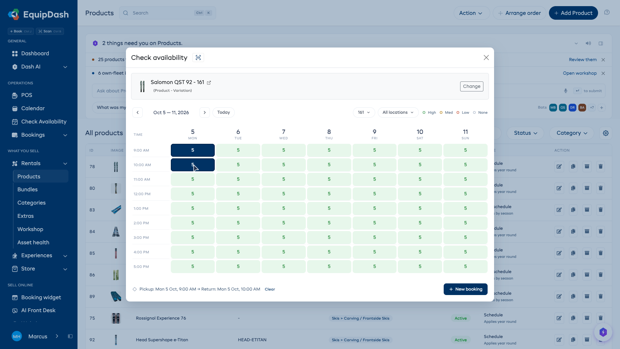This screenshot has width=620, height=349.
Task: Select the Monday 9:00 AM availability slot
Action: 193,150
